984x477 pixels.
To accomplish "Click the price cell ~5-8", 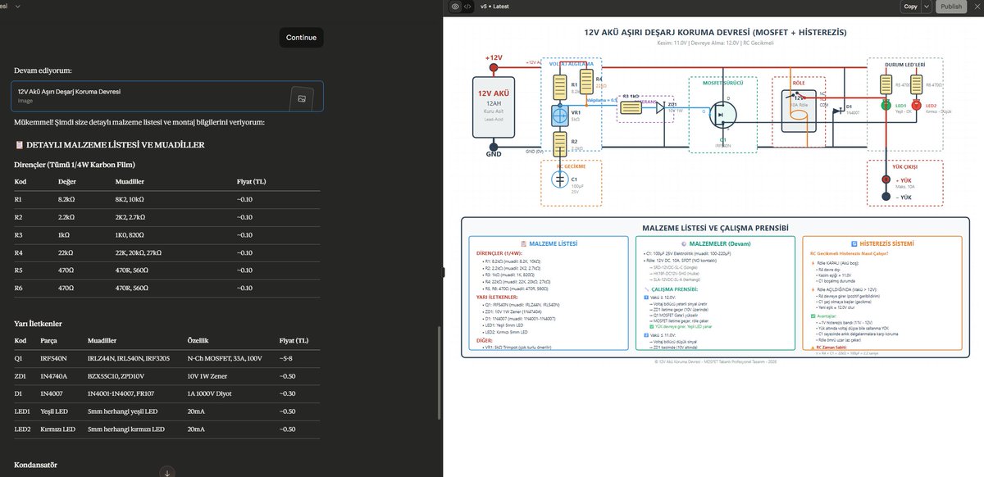I will 285,358.
